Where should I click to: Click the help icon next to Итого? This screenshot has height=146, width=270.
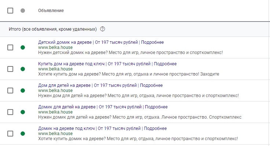pos(102,29)
